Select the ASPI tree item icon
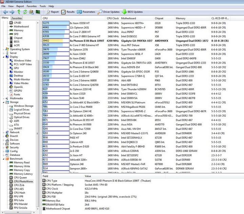Viewport: 244px width, 214px height. point(11,121)
